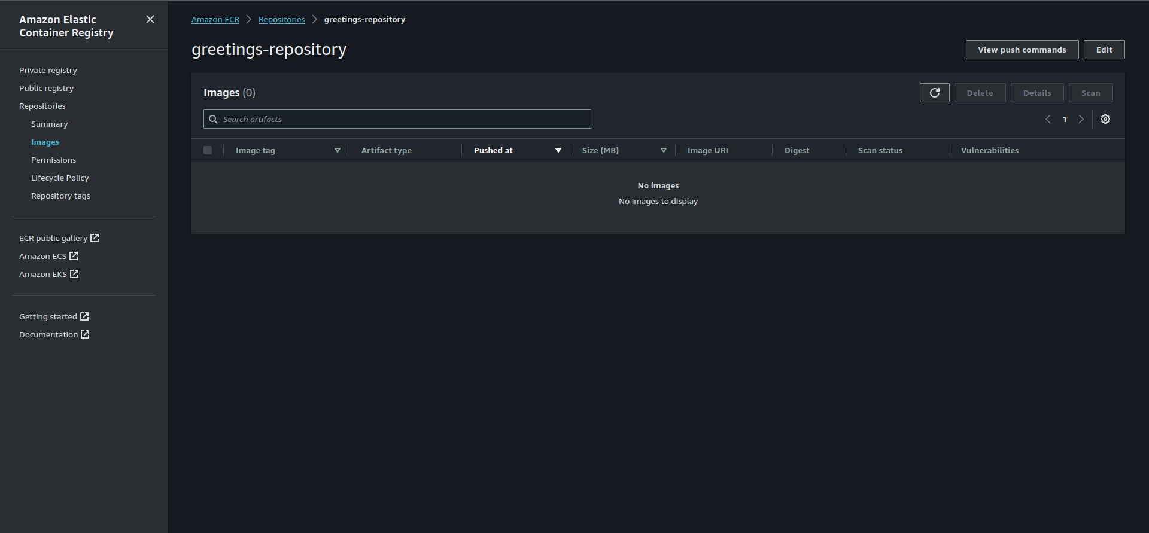Click the external link icon beside Getting started
Viewport: 1149px width, 533px height.
click(84, 316)
